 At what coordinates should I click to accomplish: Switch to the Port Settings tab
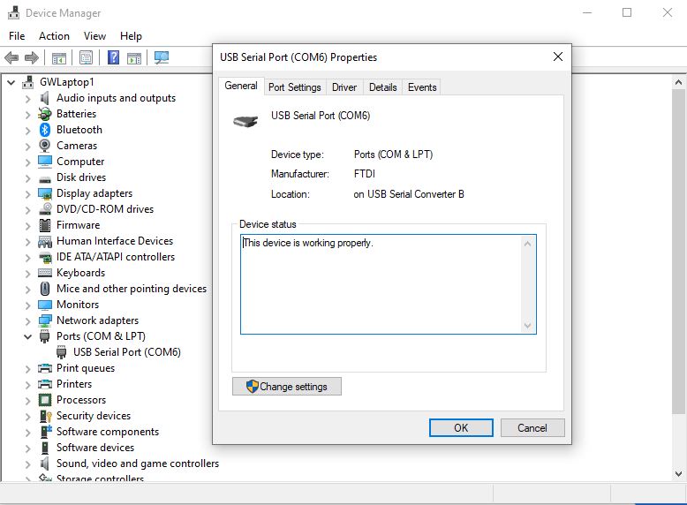(294, 87)
